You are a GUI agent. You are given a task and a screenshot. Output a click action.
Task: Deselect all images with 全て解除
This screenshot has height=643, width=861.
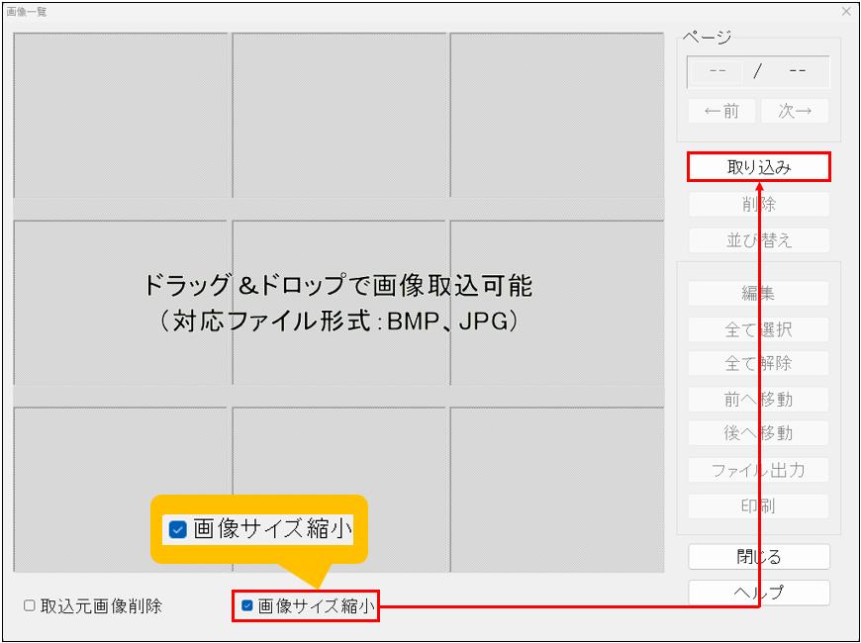click(758, 363)
